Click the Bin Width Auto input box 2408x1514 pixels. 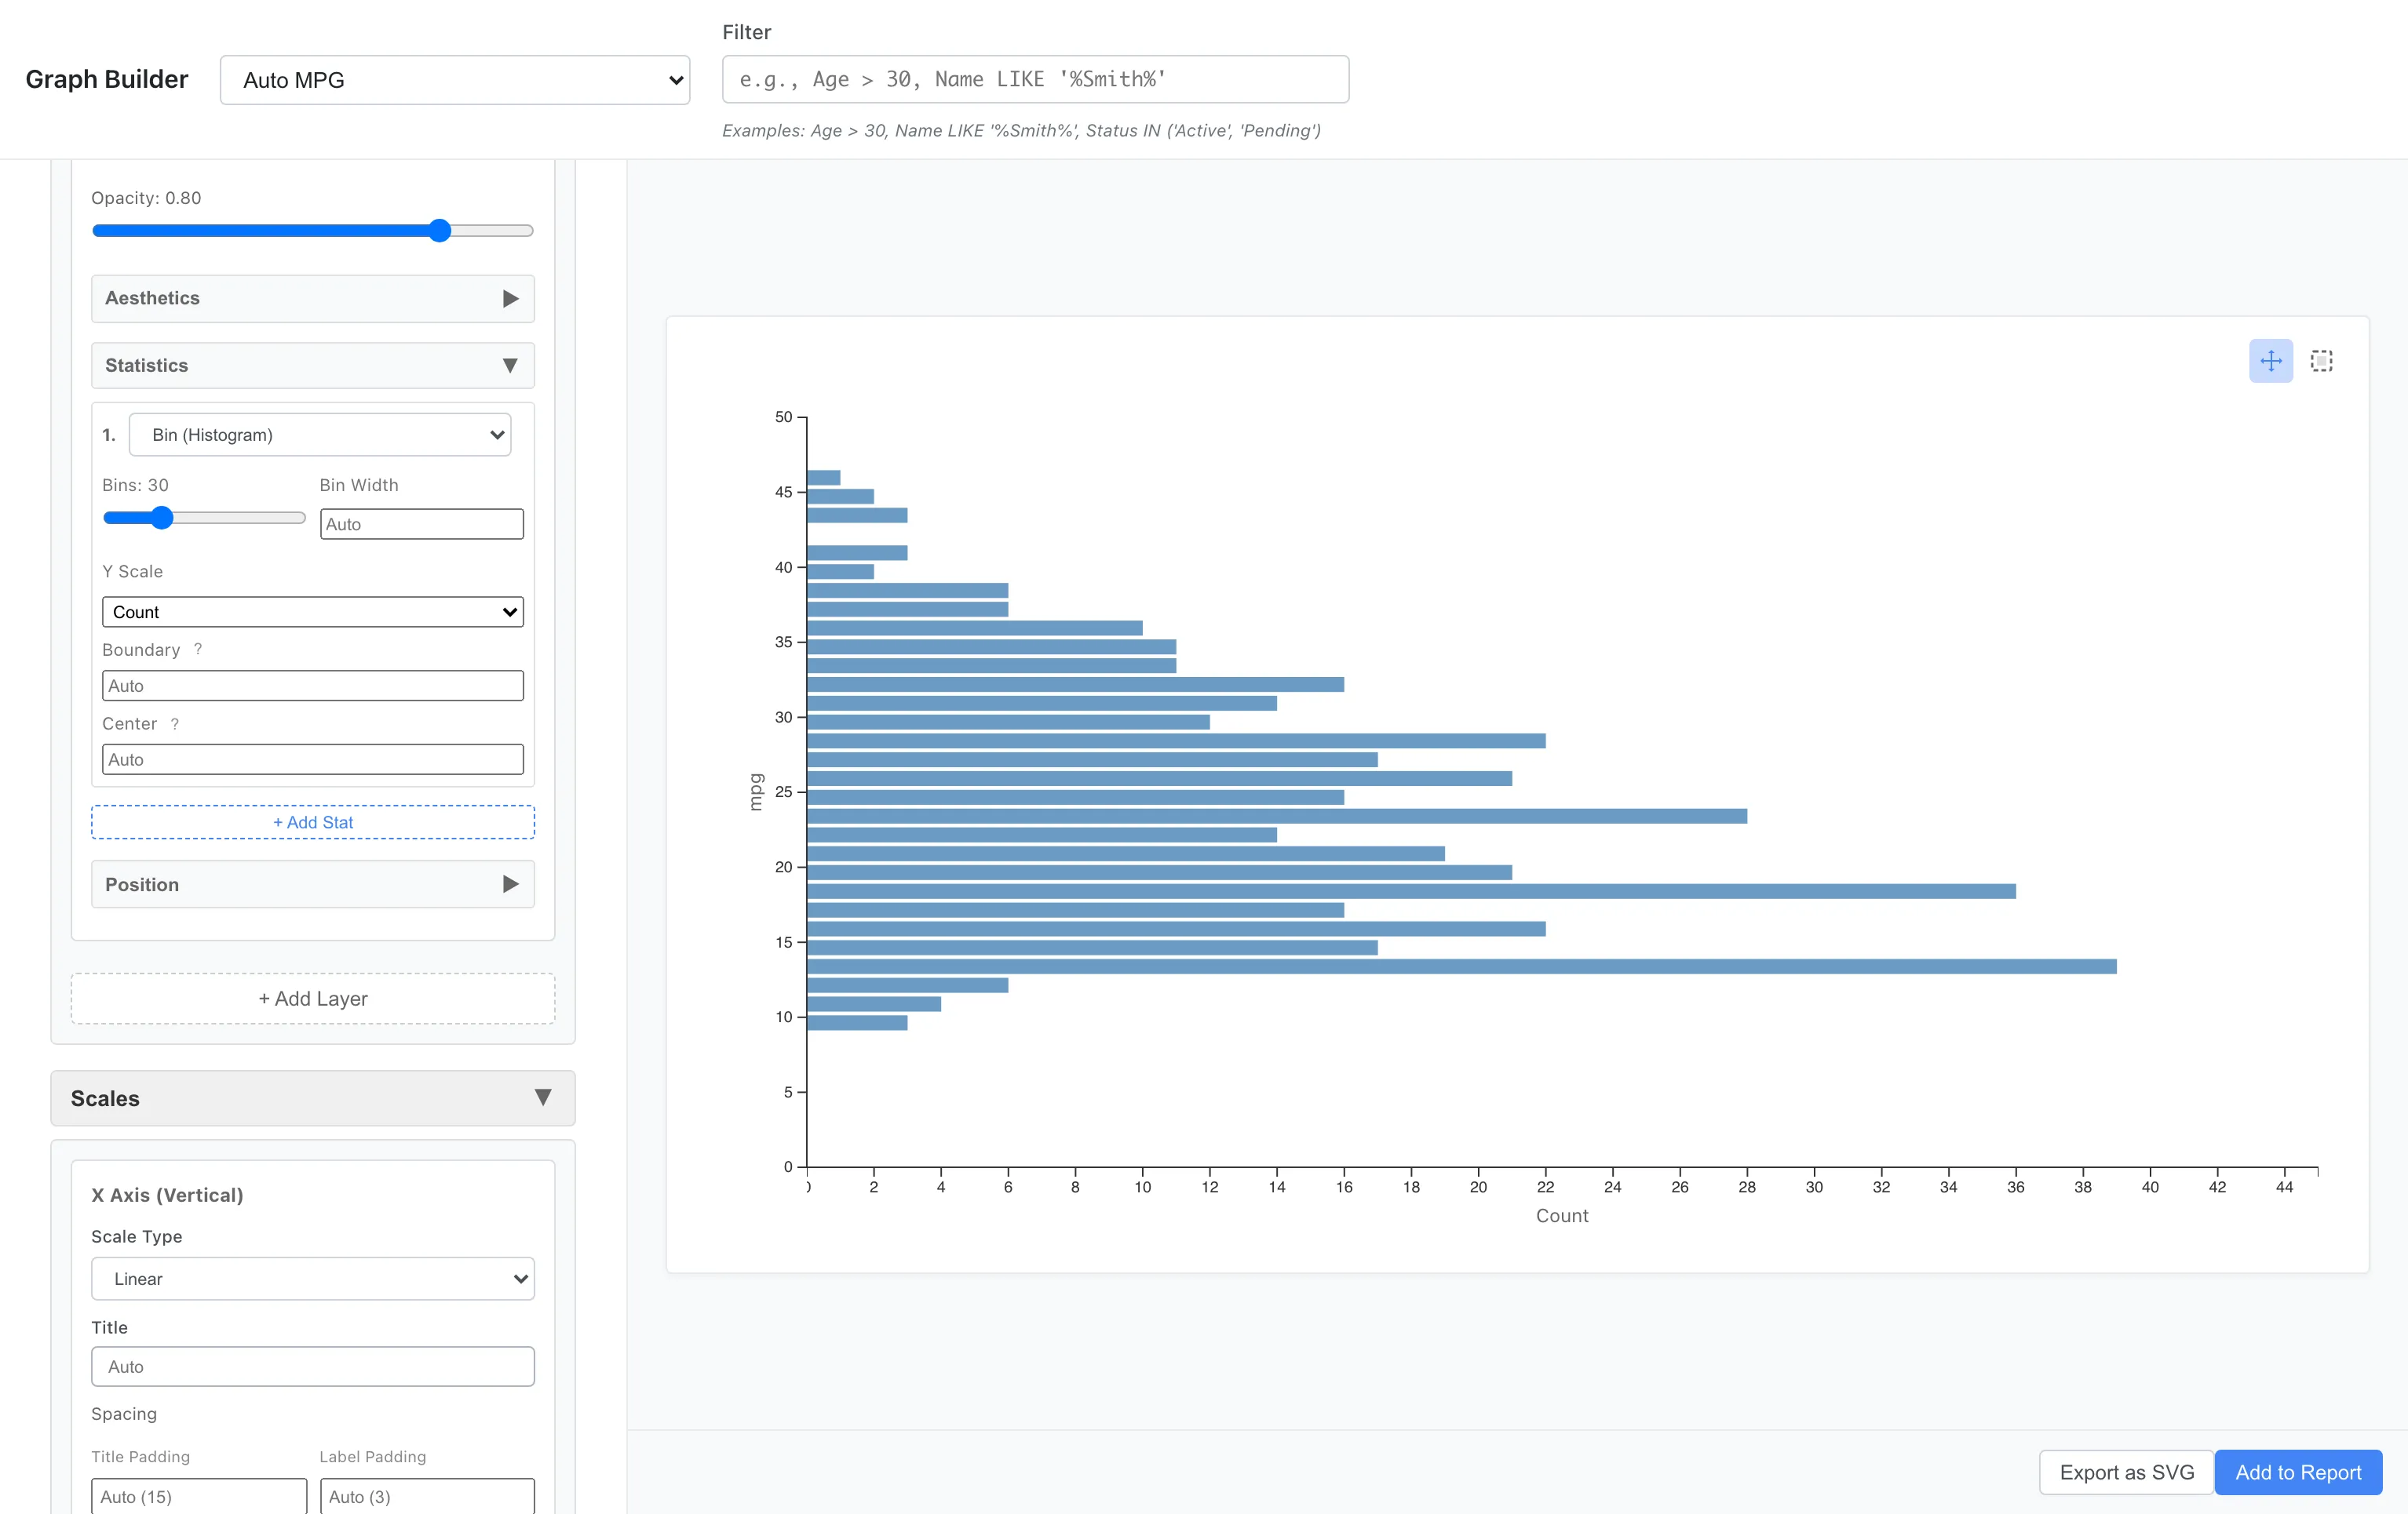click(x=421, y=522)
